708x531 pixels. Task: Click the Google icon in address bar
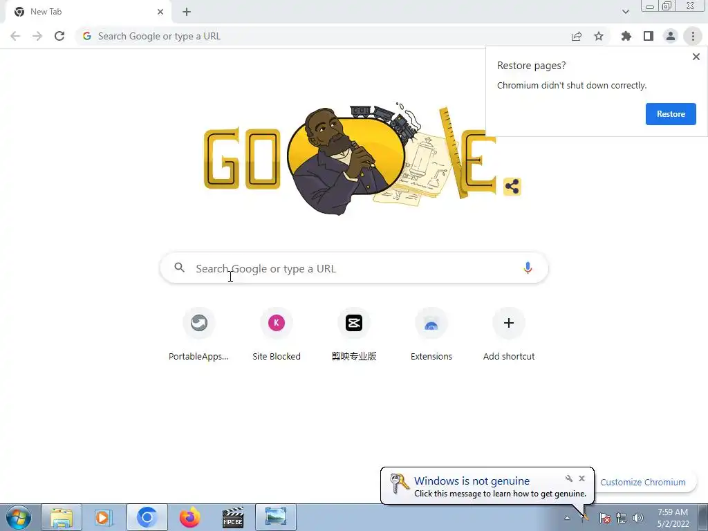(x=87, y=36)
